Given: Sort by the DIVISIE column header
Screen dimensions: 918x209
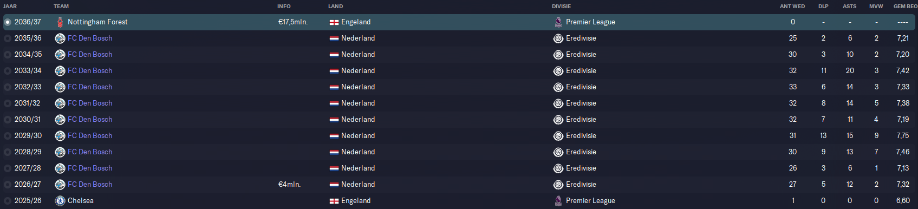Looking at the screenshot, I should [x=562, y=6].
